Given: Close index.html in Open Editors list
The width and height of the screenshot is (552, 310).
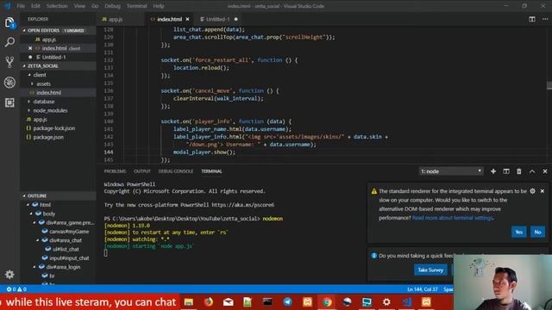Looking at the screenshot, I should (30, 48).
